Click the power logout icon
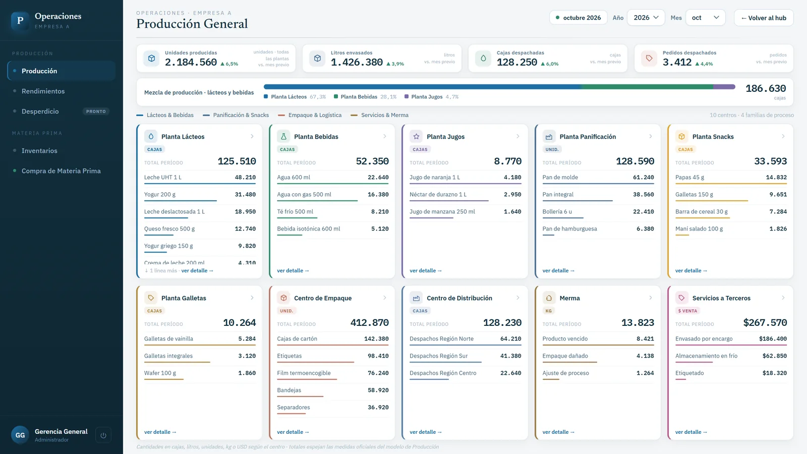 [x=103, y=435]
